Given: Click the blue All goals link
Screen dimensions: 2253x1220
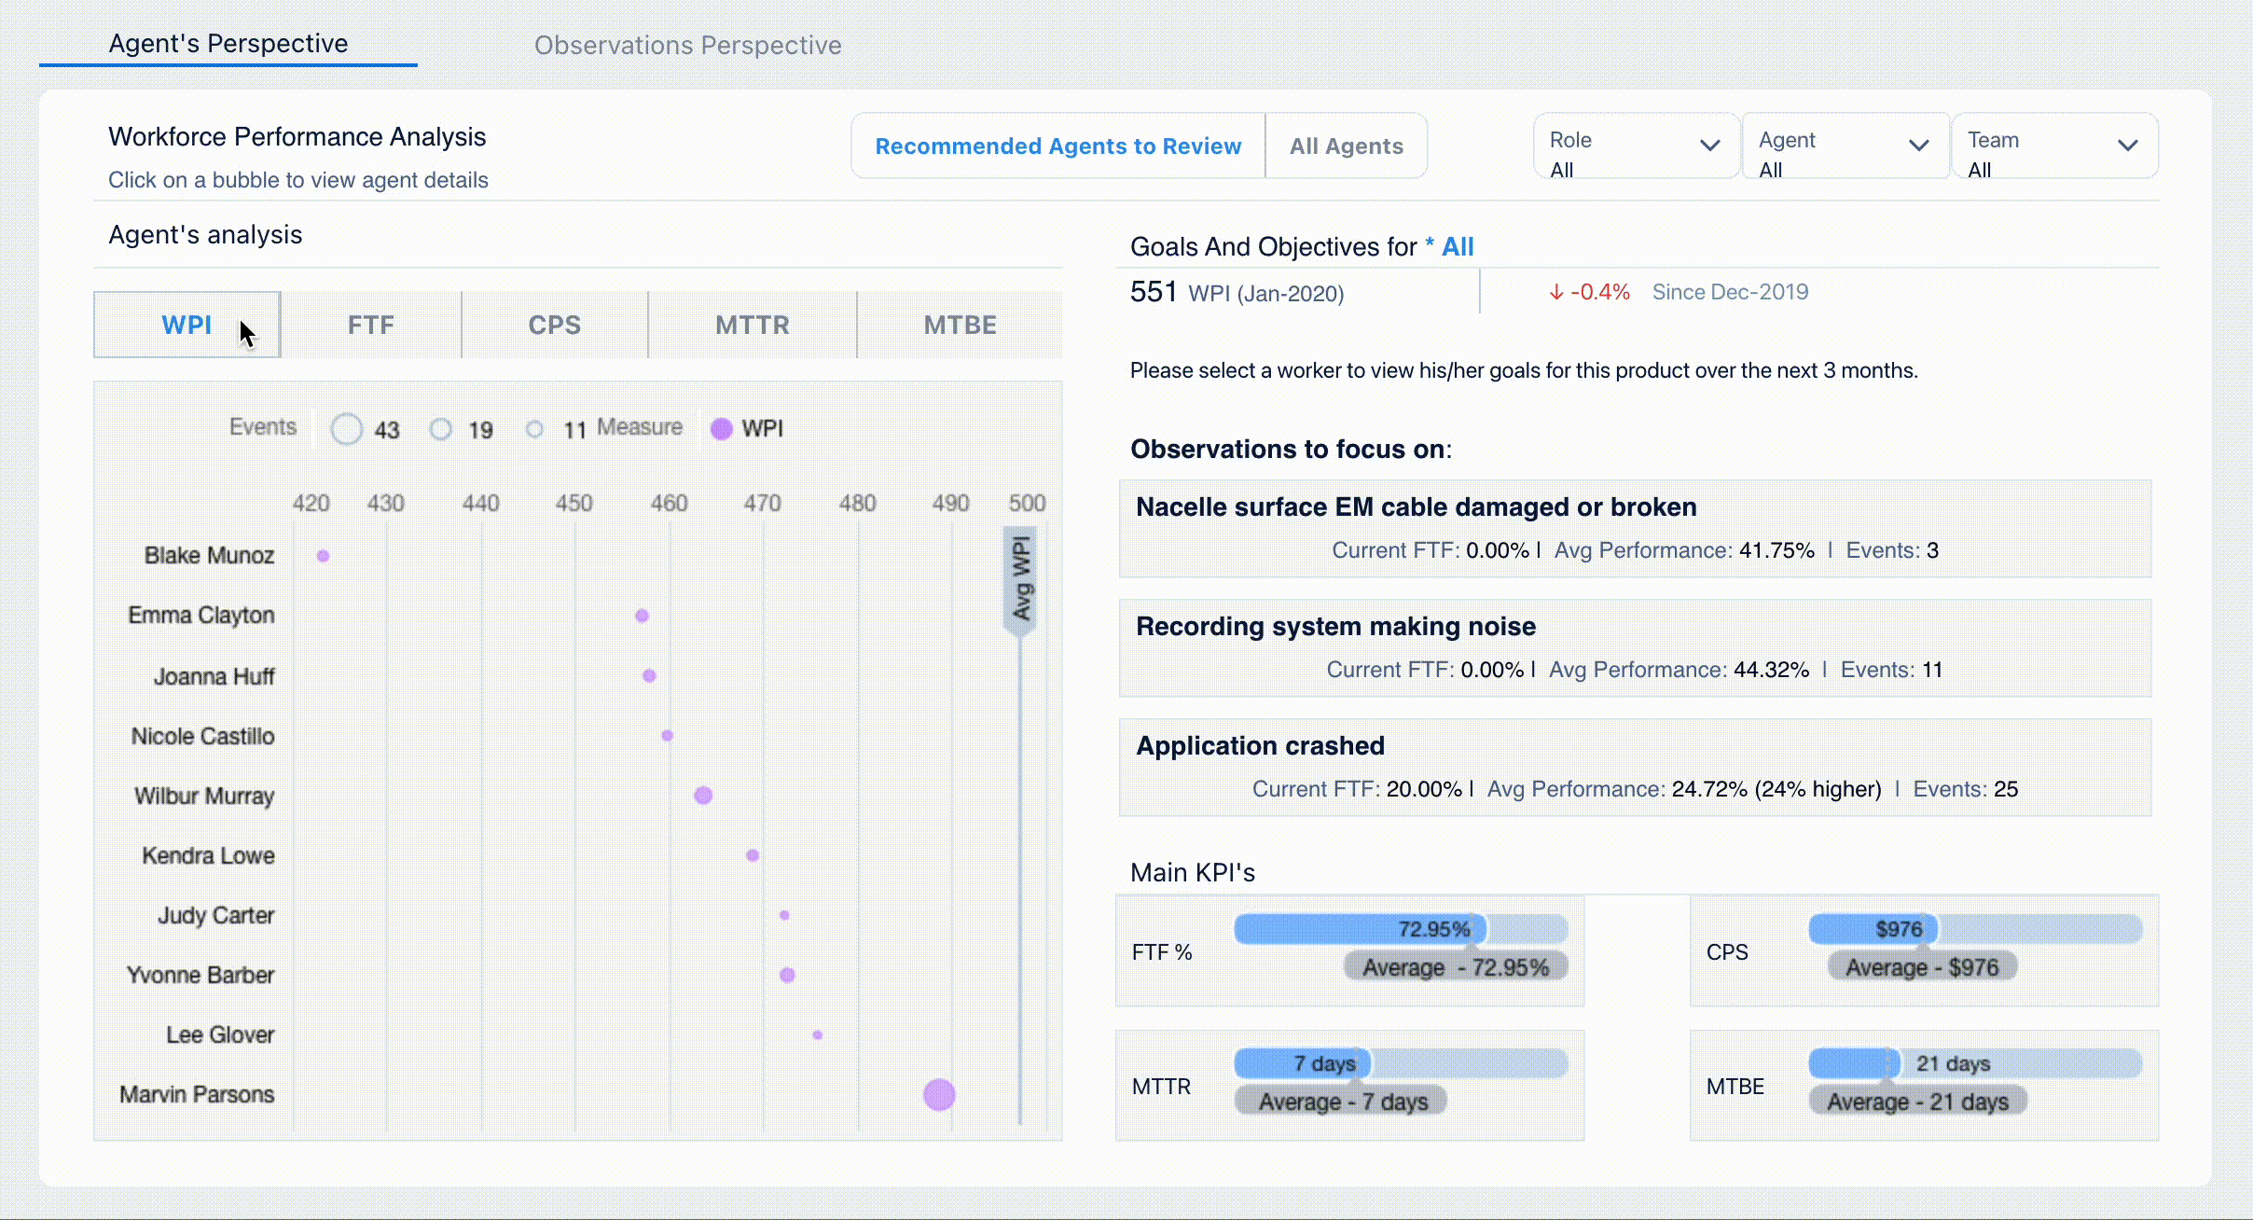Looking at the screenshot, I should [x=1457, y=246].
